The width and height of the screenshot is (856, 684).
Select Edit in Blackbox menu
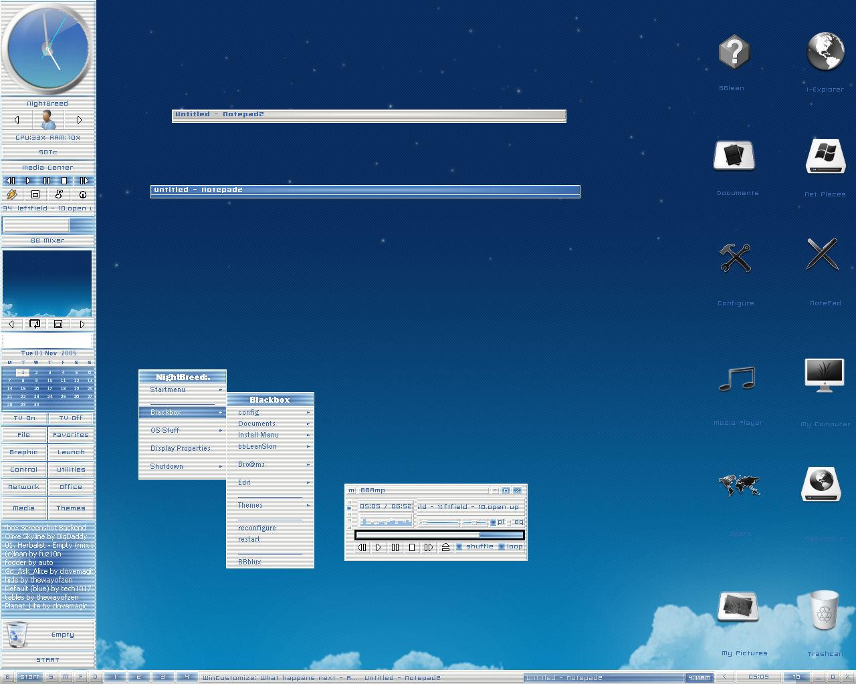tap(270, 482)
